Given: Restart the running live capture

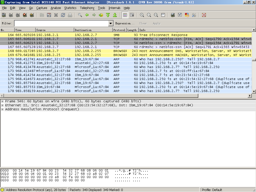Looking at the screenshot, I should 32,15.
